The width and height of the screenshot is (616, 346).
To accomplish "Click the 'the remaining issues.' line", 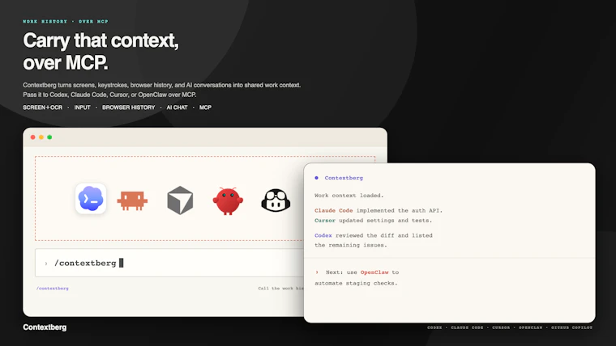I will click(x=351, y=245).
